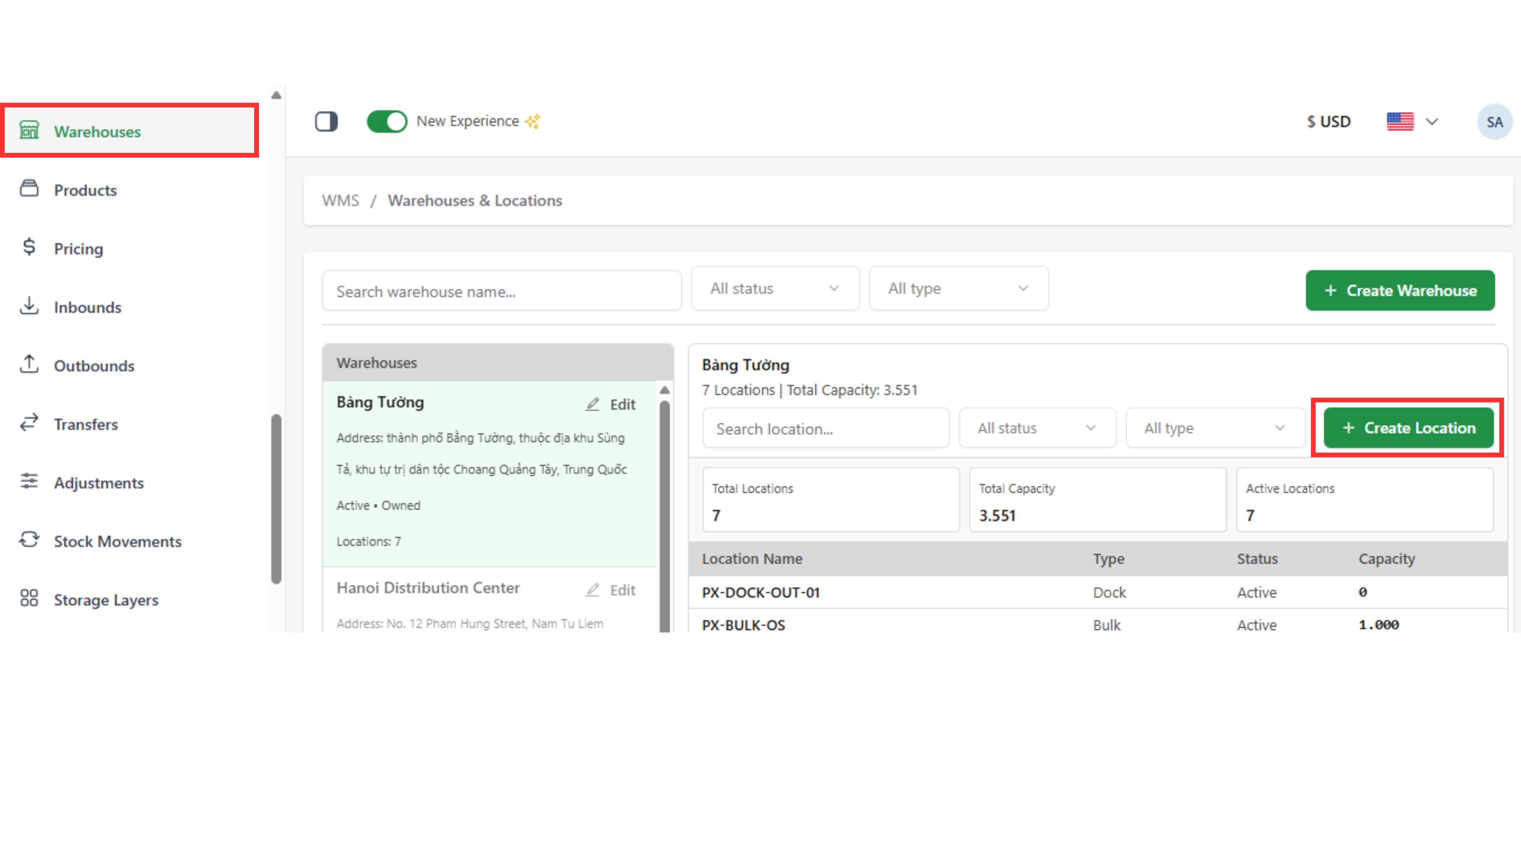This screenshot has width=1521, height=855.
Task: Click the Pricing dollar icon
Action: click(29, 247)
